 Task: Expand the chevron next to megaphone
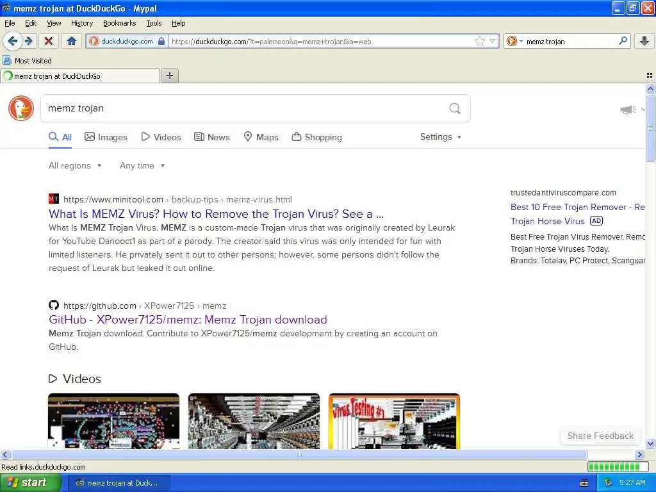coord(643,110)
